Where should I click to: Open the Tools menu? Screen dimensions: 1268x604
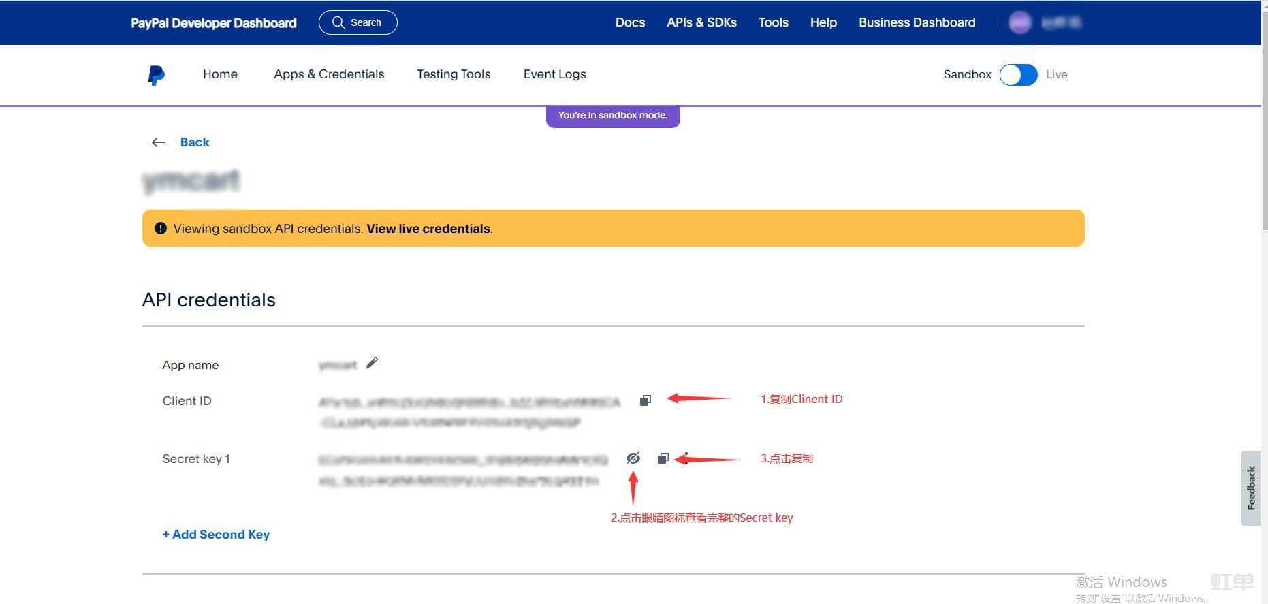[x=774, y=22]
